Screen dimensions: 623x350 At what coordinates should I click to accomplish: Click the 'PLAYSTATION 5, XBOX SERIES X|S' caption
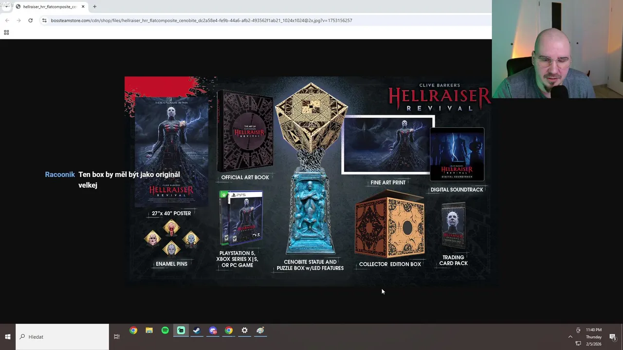pyautogui.click(x=237, y=259)
